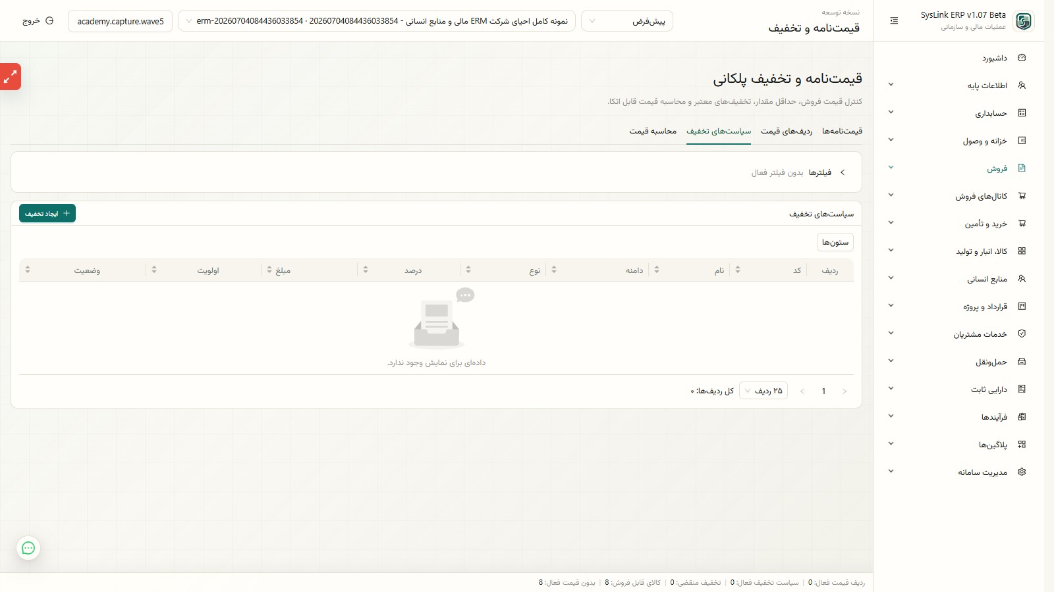Sort by the اولویت column arrows
This screenshot has height=592, width=1054.
[154, 270]
